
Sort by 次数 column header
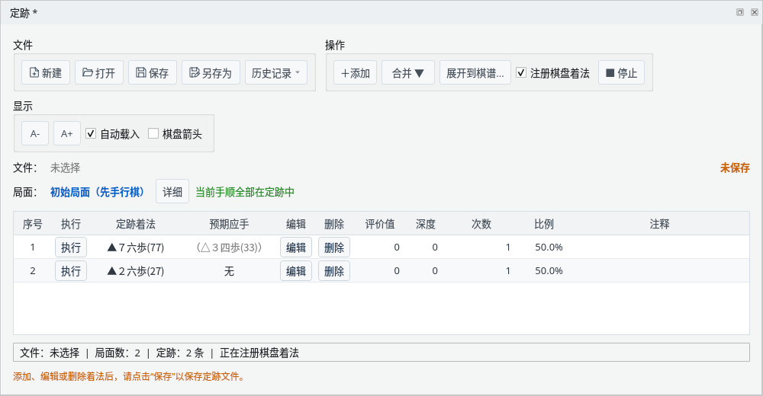point(481,224)
